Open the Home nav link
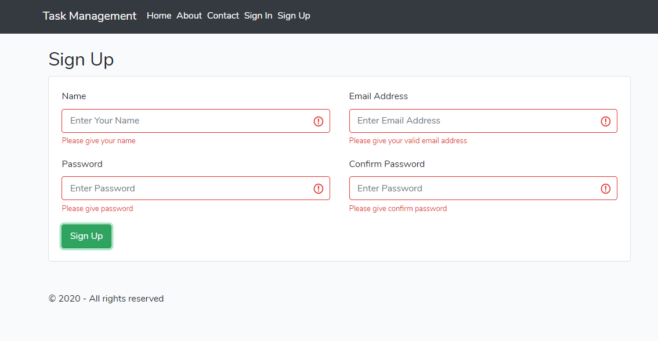This screenshot has height=341, width=658. [159, 16]
